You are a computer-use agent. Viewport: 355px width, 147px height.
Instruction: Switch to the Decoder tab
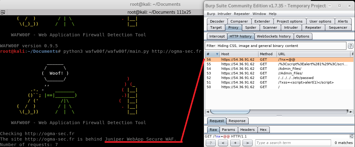click(x=217, y=21)
